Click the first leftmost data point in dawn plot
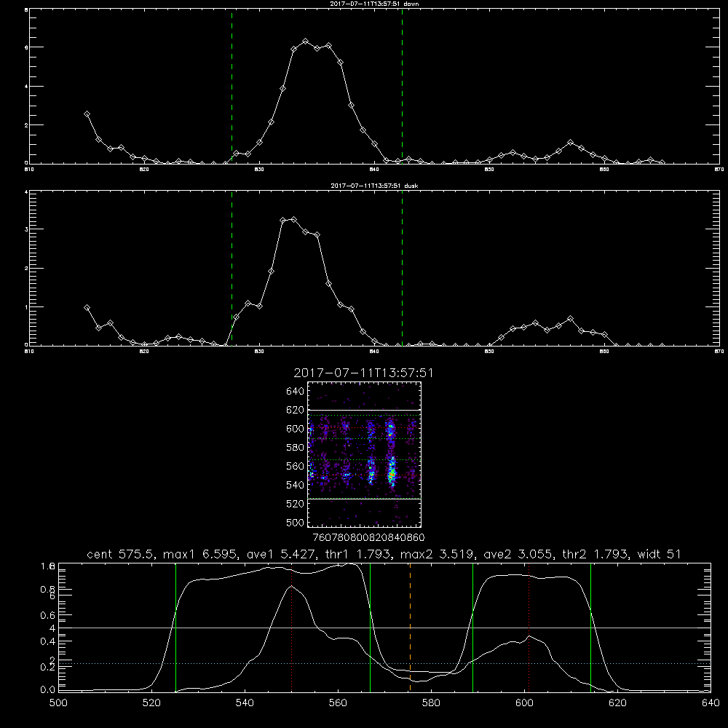728x728 pixels. 87,114
